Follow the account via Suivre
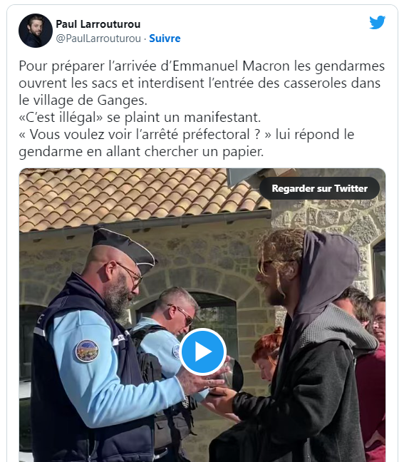 tap(165, 38)
